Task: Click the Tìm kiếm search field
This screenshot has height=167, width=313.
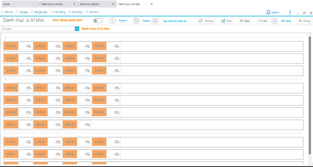Action: point(38,29)
